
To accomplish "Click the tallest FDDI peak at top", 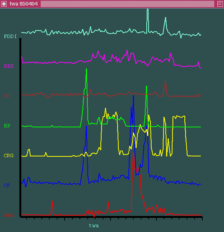I will [147, 10].
